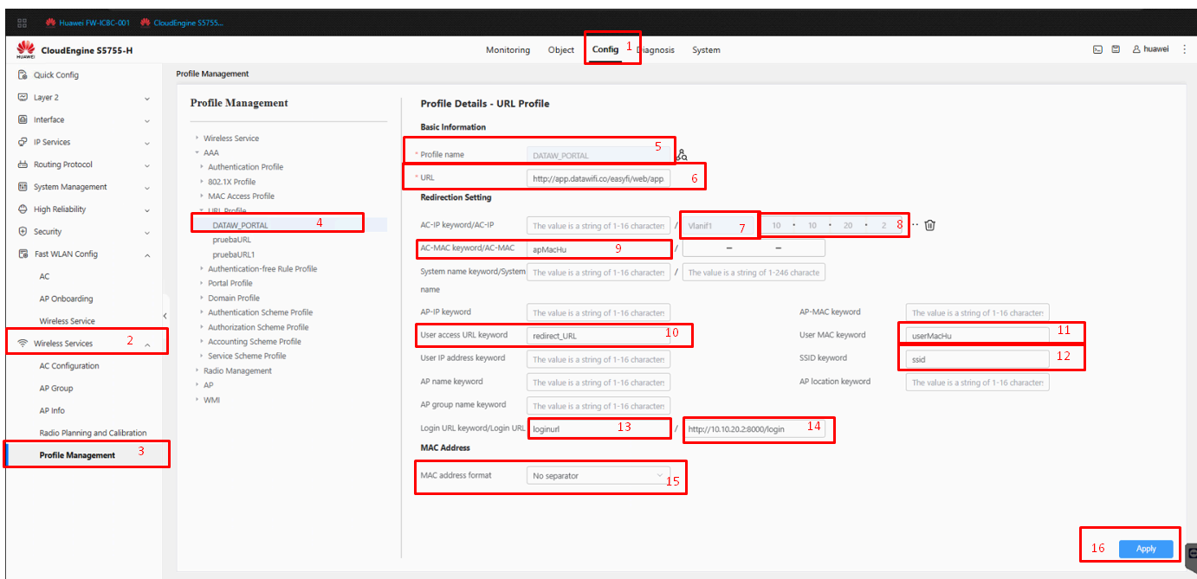Expand the Layer 2 menu chevron
Image resolution: width=1197 pixels, height=579 pixels.
coord(147,98)
